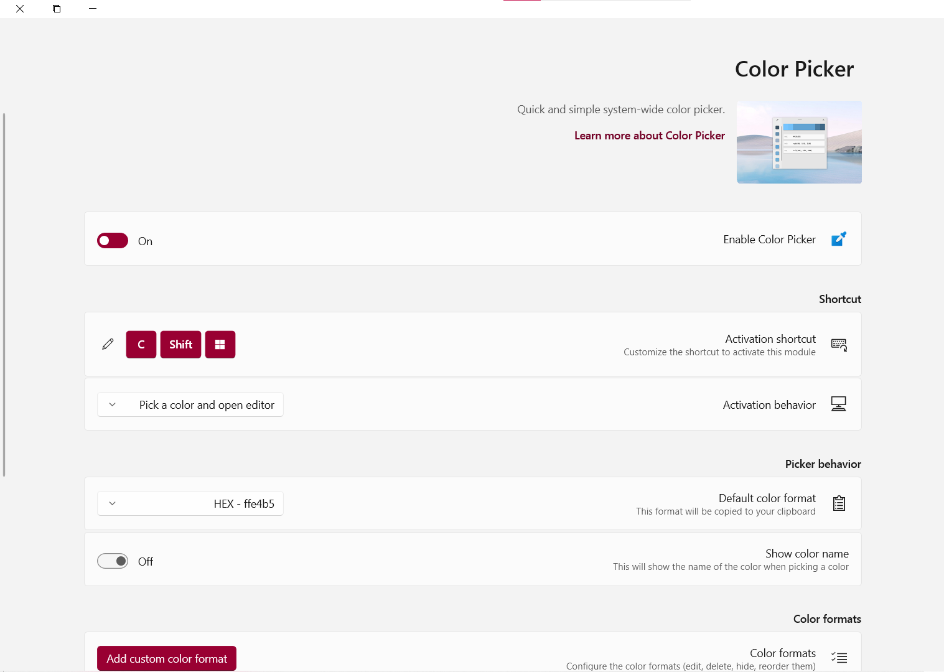Viewport: 944px width, 672px height.
Task: Click the Enable Color Picker label
Action: [x=769, y=240]
